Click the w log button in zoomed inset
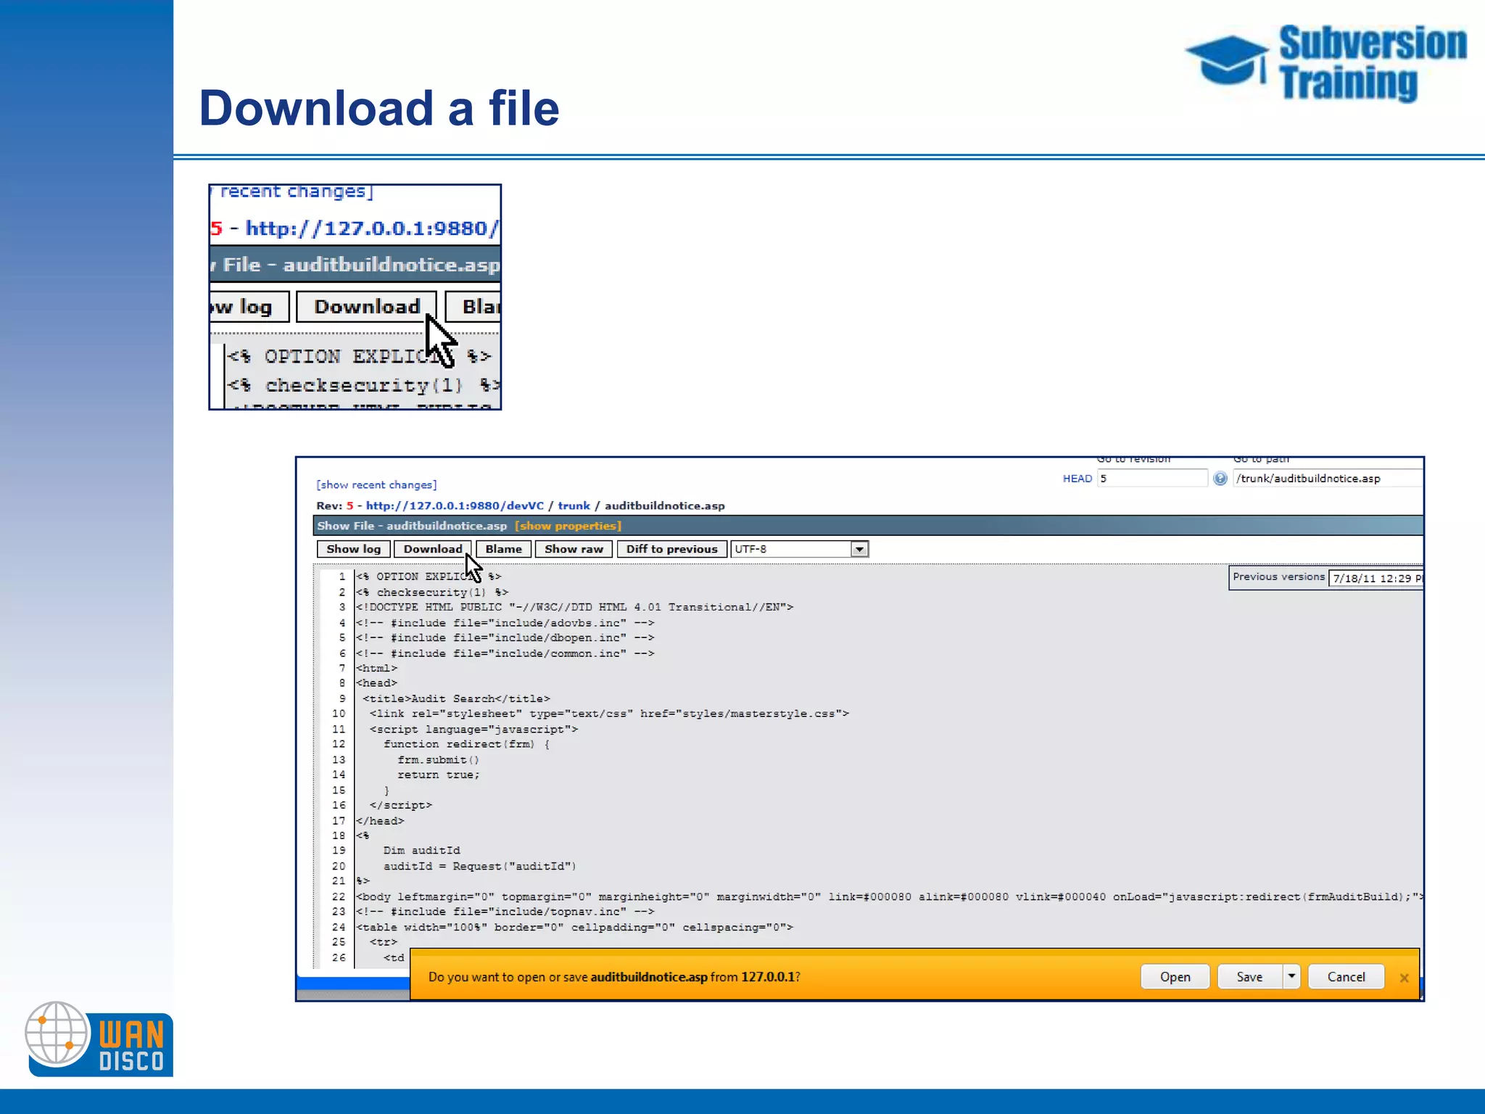The width and height of the screenshot is (1485, 1114). pyautogui.click(x=249, y=307)
